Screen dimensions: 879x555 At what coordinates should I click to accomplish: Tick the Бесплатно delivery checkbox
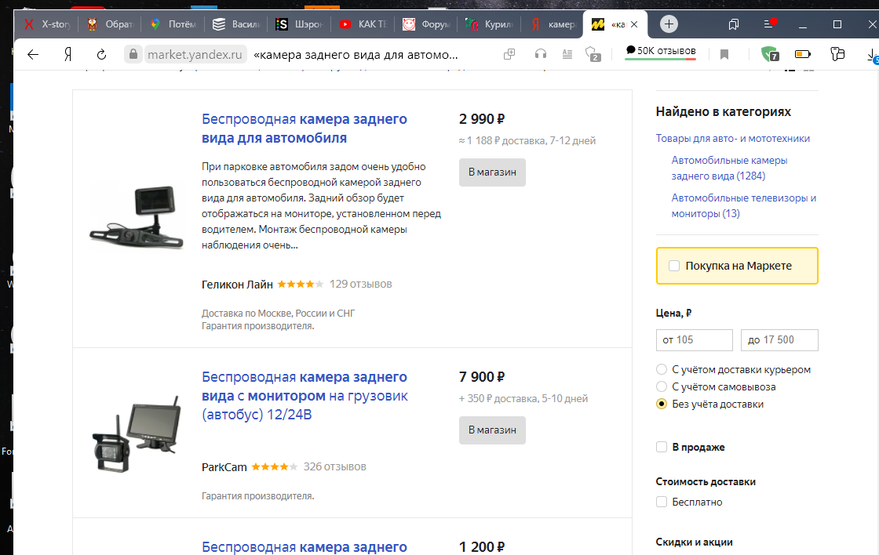click(x=662, y=502)
